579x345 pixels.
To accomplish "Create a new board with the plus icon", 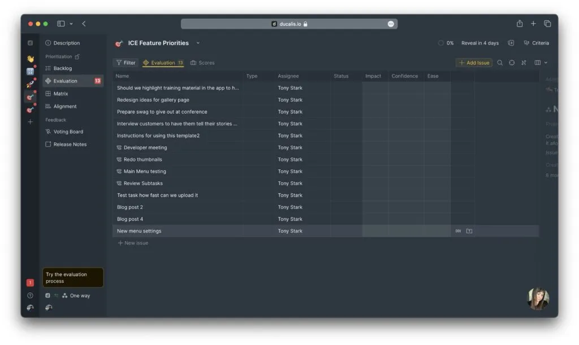I will (30, 121).
